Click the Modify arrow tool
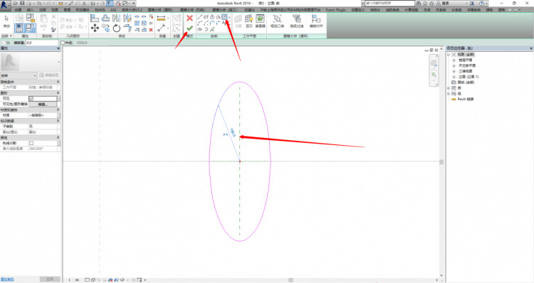 [6, 21]
